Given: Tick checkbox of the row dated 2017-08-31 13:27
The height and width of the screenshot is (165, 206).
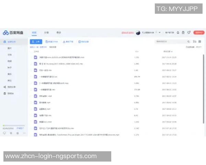Looking at the screenshot, I should (31, 70).
